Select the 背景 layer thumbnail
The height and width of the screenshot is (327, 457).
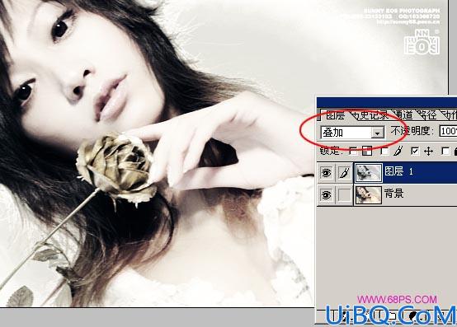(369, 195)
